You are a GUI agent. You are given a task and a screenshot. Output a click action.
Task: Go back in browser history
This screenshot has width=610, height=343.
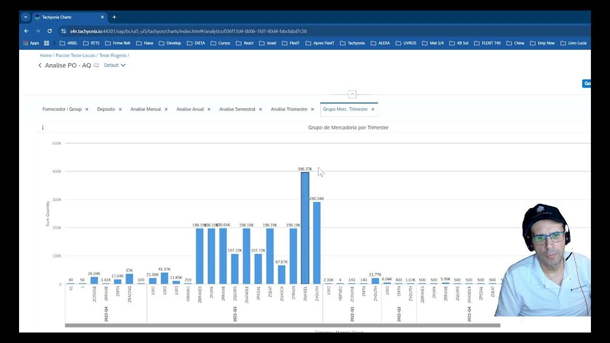(x=26, y=31)
